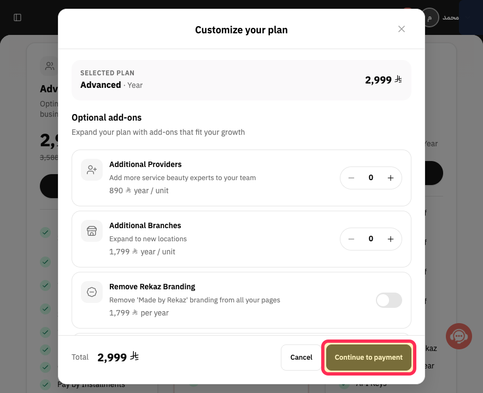Toggle the sidebar panel icon
Screen dimensions: 483x393
tap(17, 17)
